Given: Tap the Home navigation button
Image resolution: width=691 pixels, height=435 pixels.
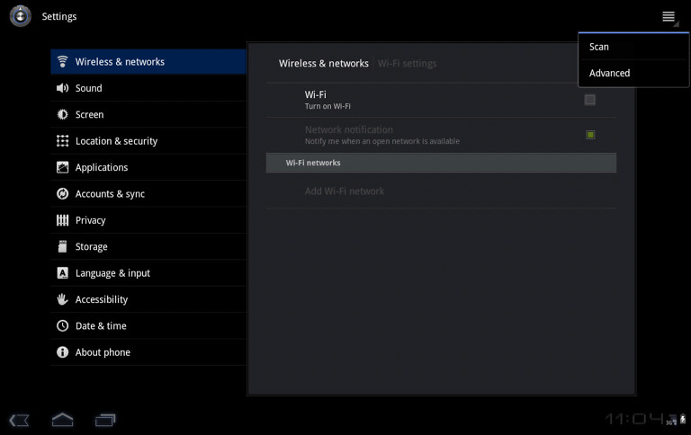Looking at the screenshot, I should click(x=62, y=419).
